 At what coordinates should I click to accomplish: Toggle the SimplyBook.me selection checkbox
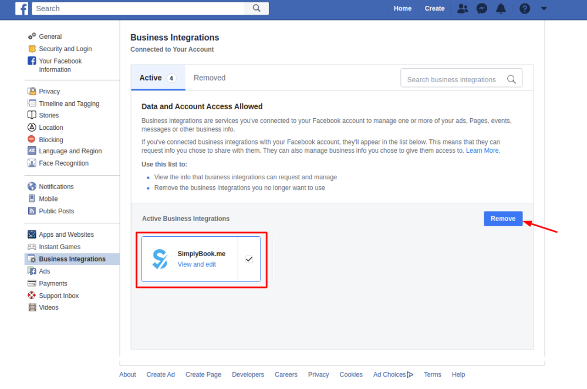249,259
